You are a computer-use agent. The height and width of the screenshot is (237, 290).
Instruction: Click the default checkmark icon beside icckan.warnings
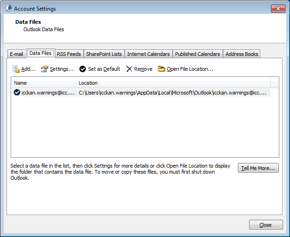[17, 93]
